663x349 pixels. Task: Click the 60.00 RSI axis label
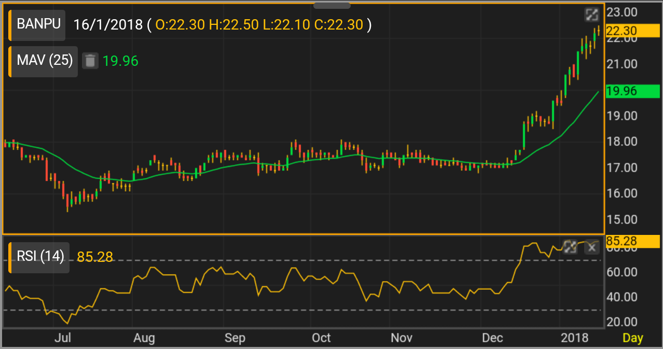point(622,272)
